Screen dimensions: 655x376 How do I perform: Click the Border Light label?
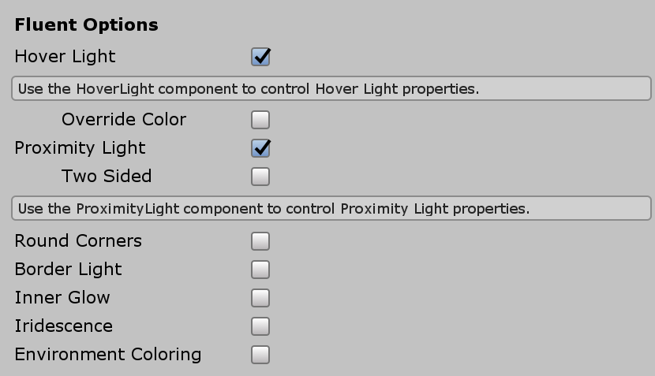pos(68,270)
